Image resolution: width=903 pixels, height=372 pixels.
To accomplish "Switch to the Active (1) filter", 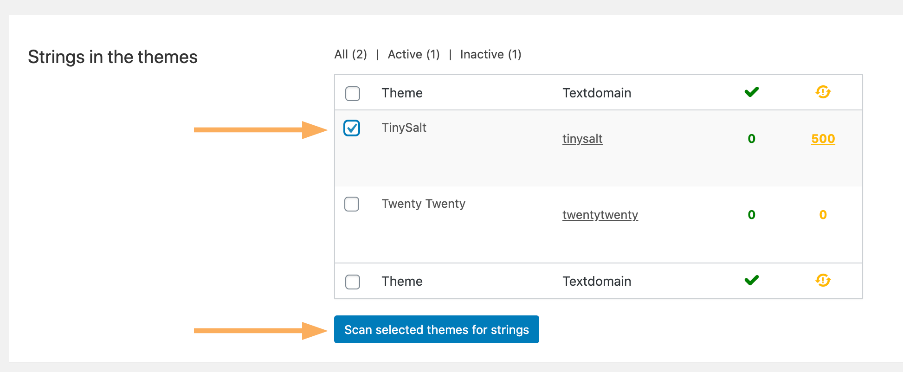I will [x=413, y=54].
